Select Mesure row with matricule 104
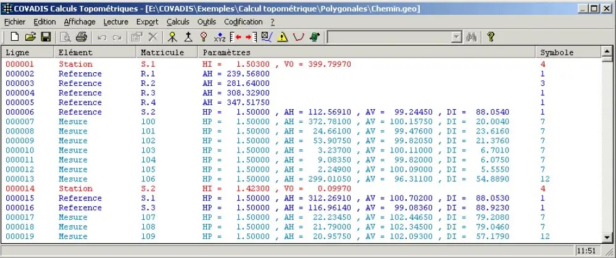This screenshot has width=616, height=258. click(x=301, y=159)
